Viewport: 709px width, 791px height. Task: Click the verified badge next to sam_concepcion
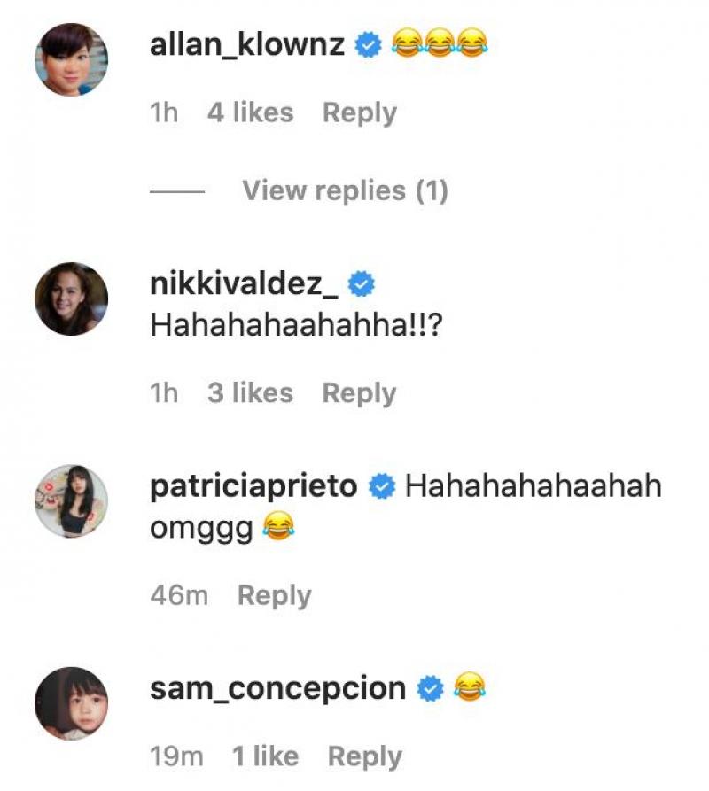click(431, 688)
